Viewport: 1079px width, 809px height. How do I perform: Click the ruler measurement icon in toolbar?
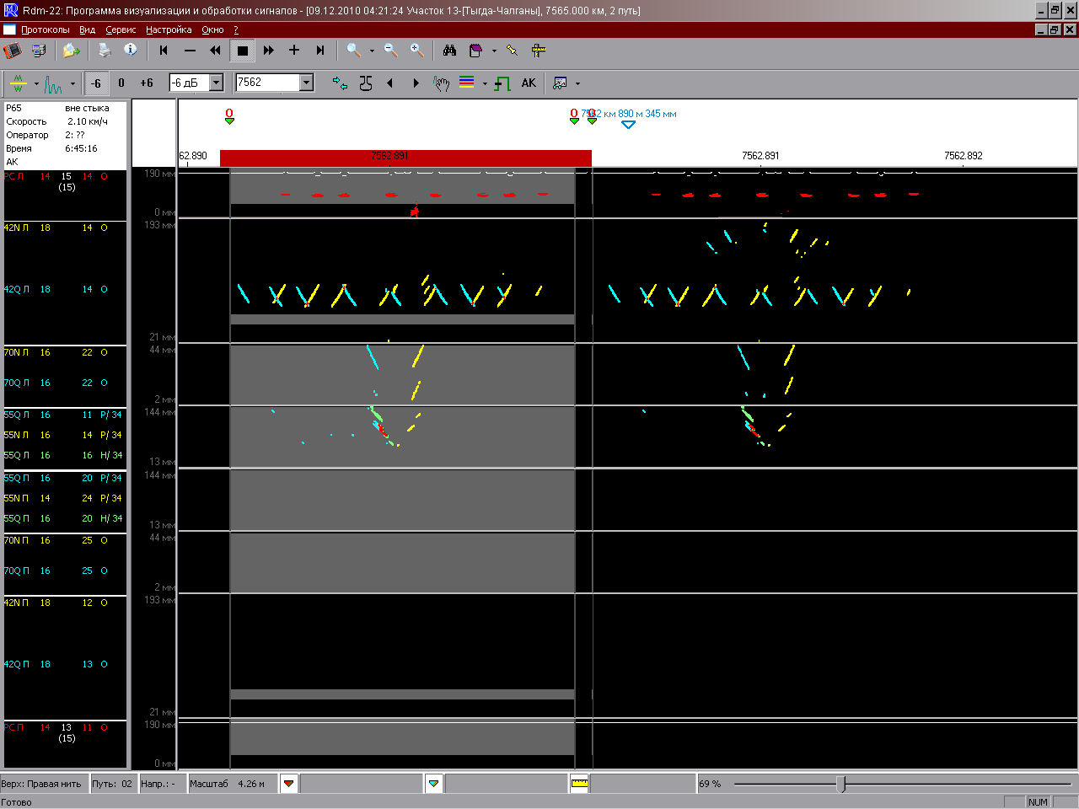[x=539, y=51]
